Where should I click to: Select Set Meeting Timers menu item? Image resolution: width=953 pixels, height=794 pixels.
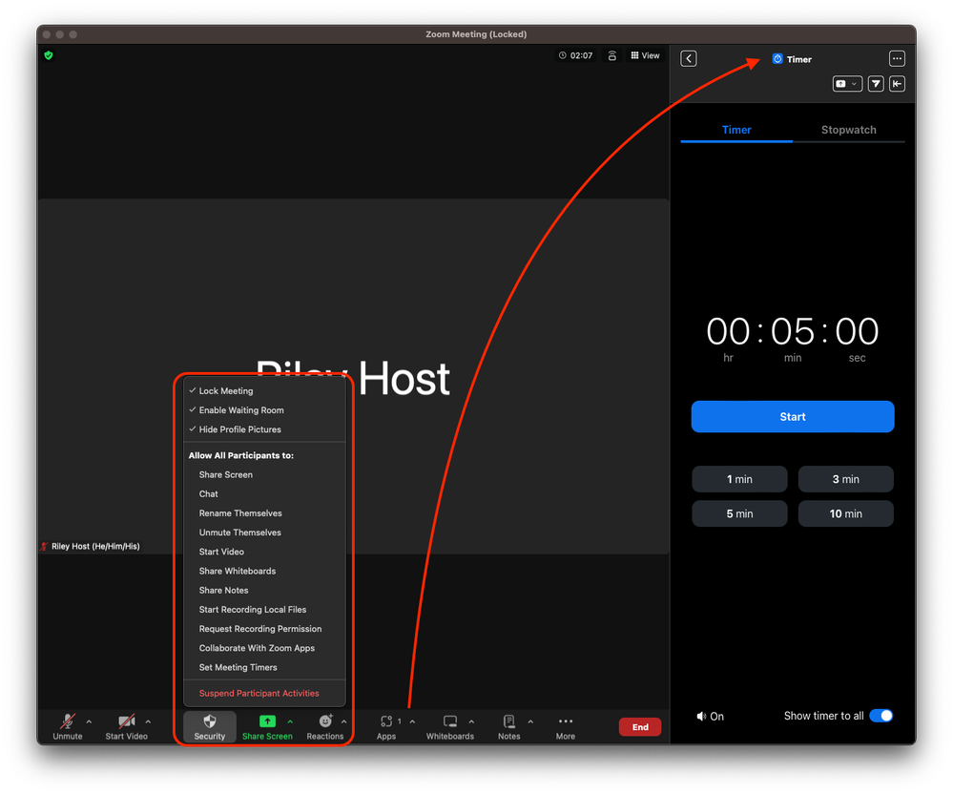point(238,668)
